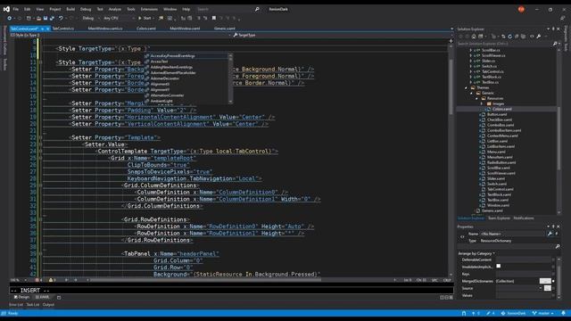The height and width of the screenshot is (321, 571).
Task: Click the Undo toolbar icon
Action: (x=61, y=18)
